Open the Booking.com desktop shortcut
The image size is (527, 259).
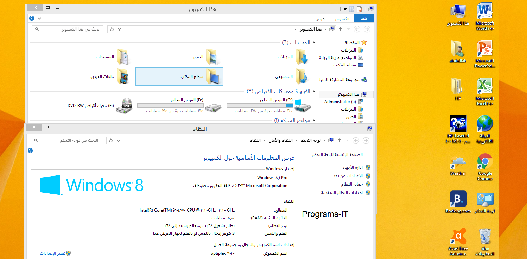click(x=458, y=202)
